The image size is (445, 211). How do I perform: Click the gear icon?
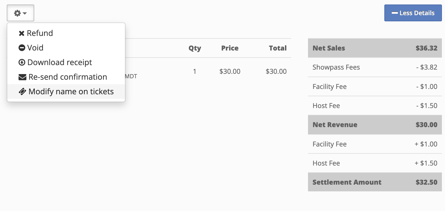[x=17, y=13]
